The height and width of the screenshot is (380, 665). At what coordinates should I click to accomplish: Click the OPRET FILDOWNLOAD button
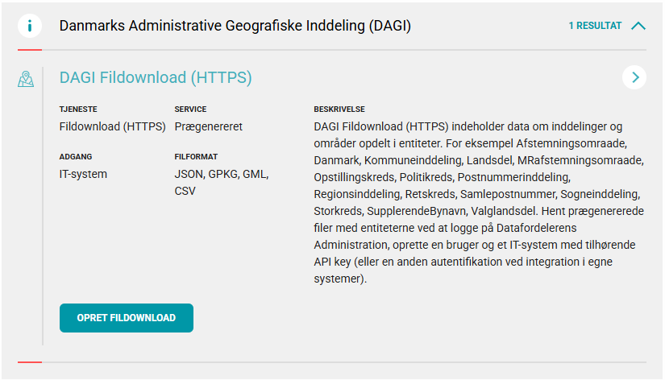point(127,318)
